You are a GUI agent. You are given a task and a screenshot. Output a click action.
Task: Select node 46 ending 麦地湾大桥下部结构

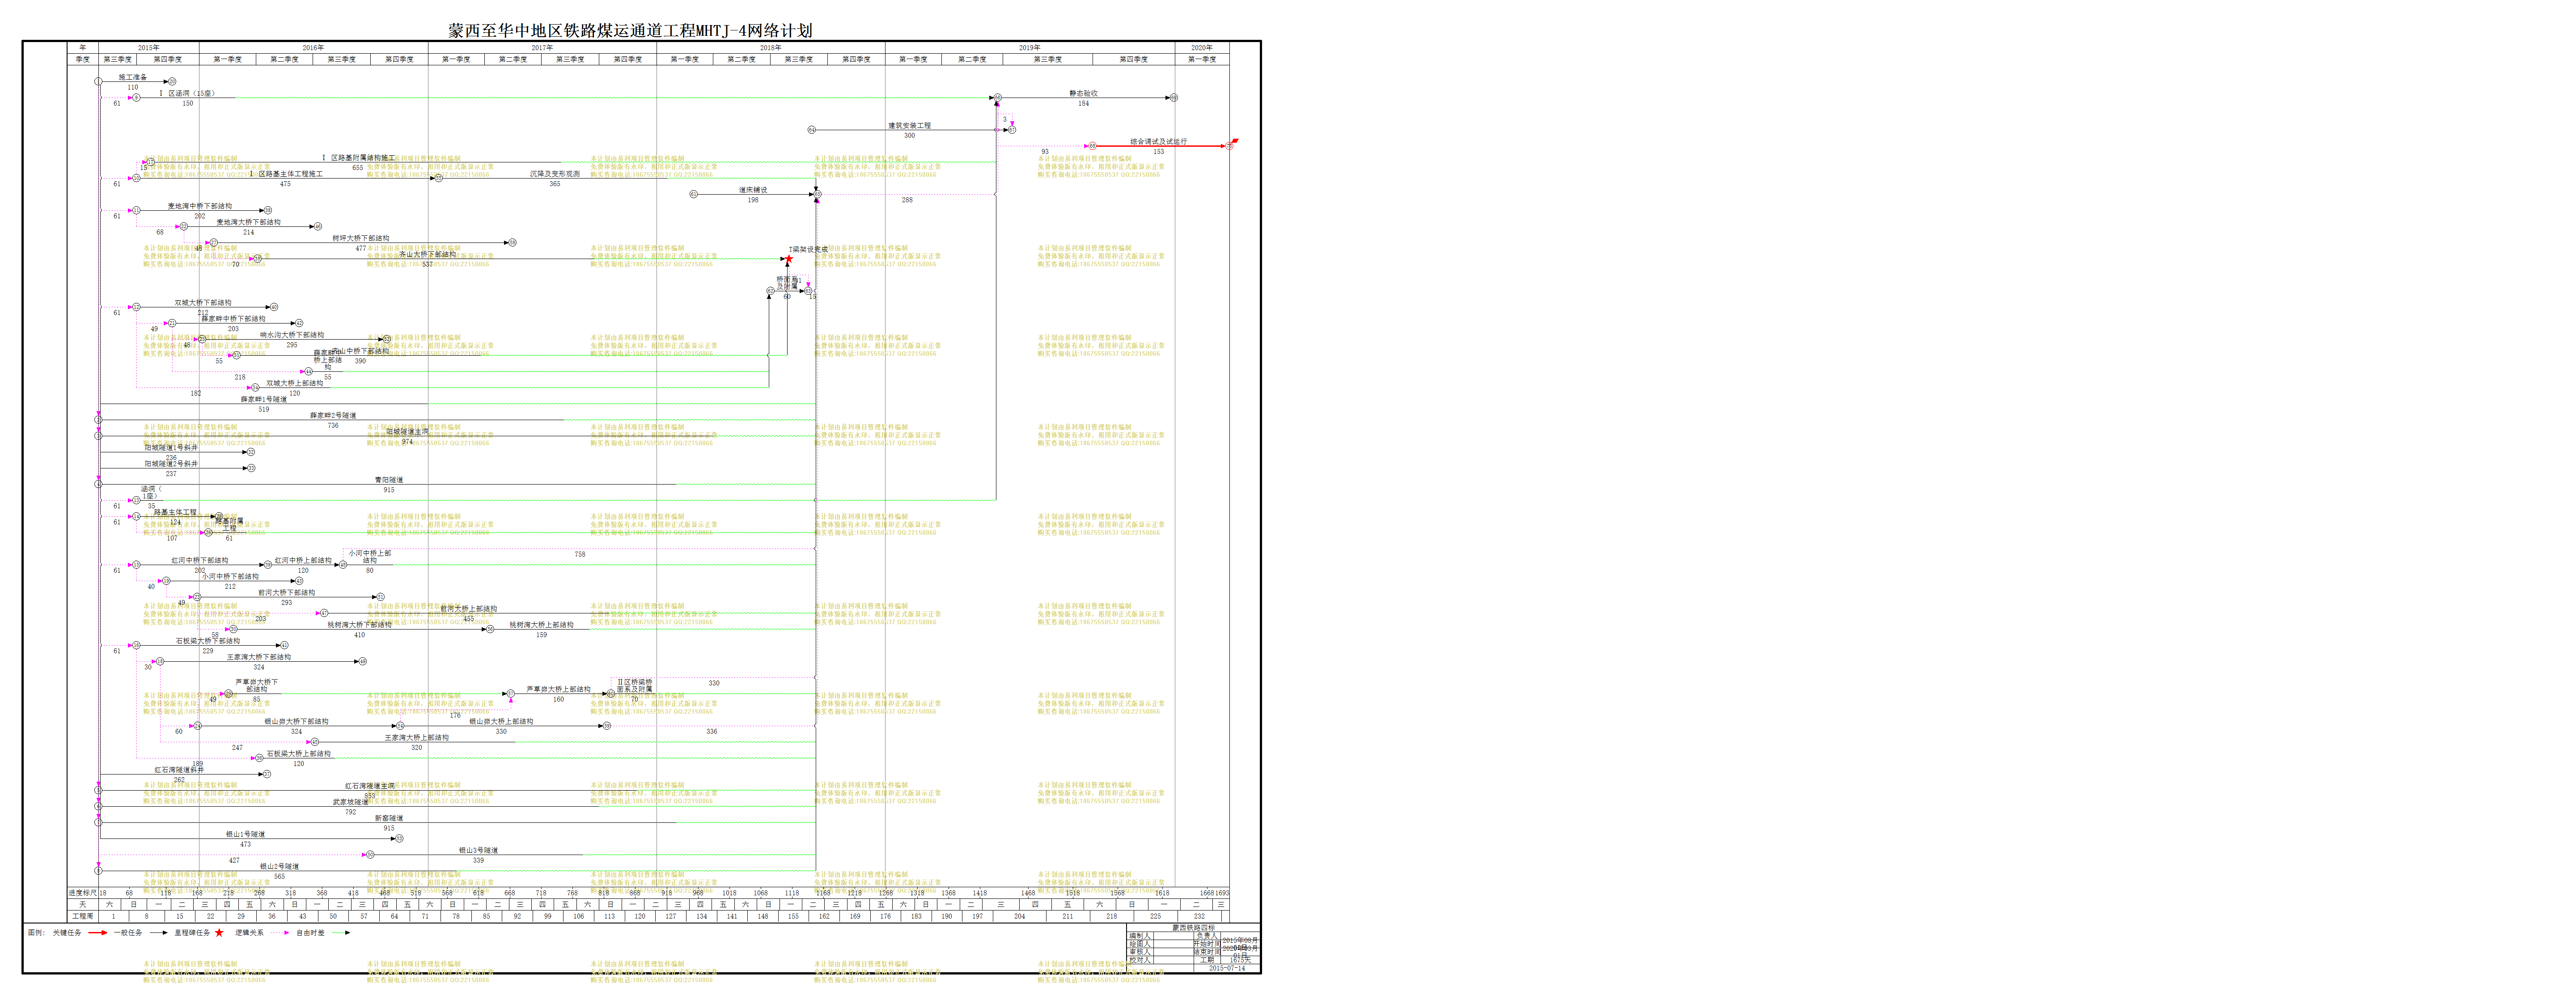(x=317, y=226)
